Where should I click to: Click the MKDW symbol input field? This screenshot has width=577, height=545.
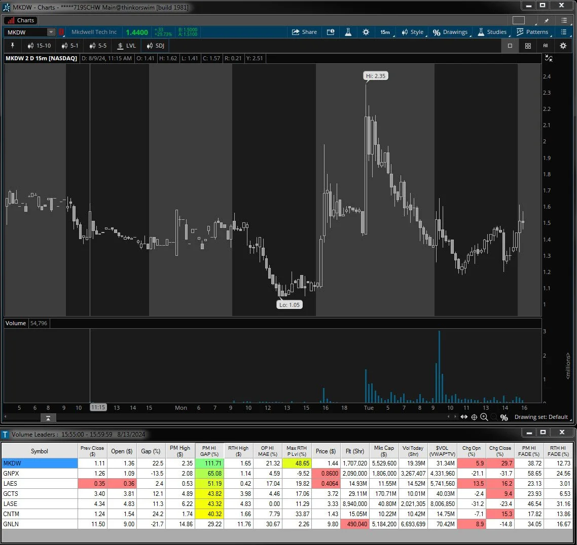pyautogui.click(x=26, y=32)
